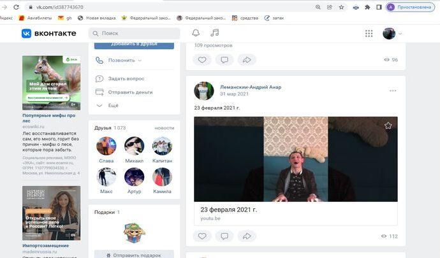440x258 pixels.
Task: Click the phone icon next to Позвонить
Action: click(99, 61)
